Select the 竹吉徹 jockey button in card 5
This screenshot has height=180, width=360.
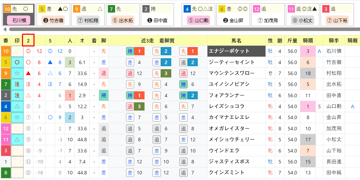tap(54, 20)
